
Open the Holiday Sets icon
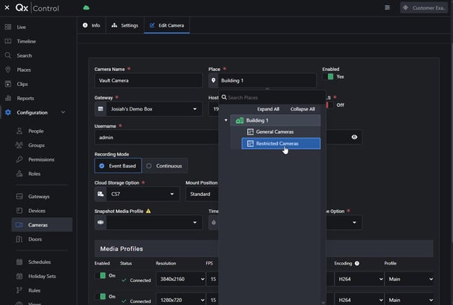(19, 276)
